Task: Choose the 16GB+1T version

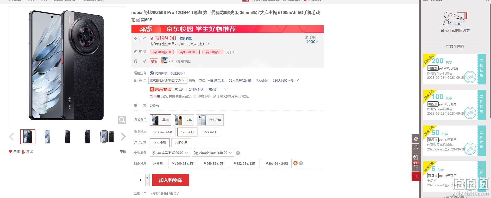Action: coord(210,132)
